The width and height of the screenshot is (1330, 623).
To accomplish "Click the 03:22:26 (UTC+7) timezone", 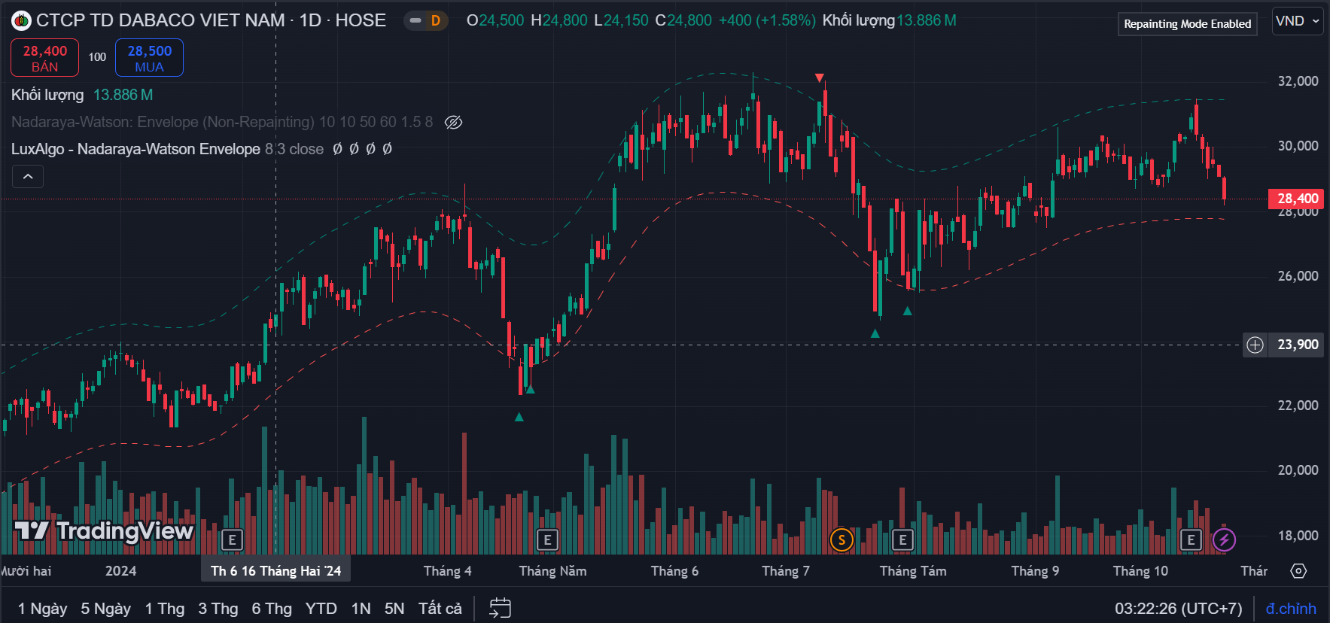I will tap(1179, 609).
